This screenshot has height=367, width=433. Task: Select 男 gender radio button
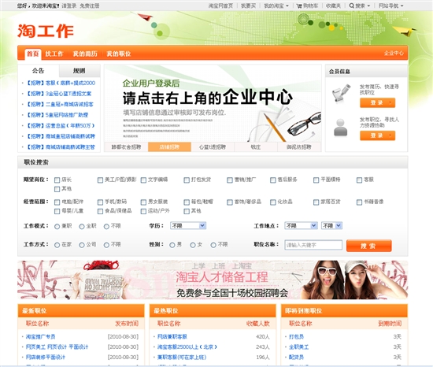[x=172, y=245]
